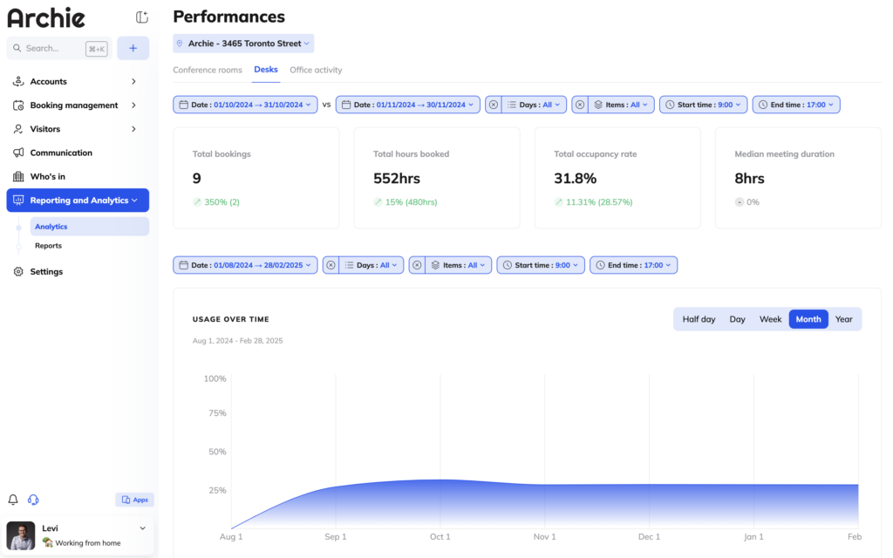Click the headset support icon
This screenshot has width=893, height=558.
click(x=33, y=500)
